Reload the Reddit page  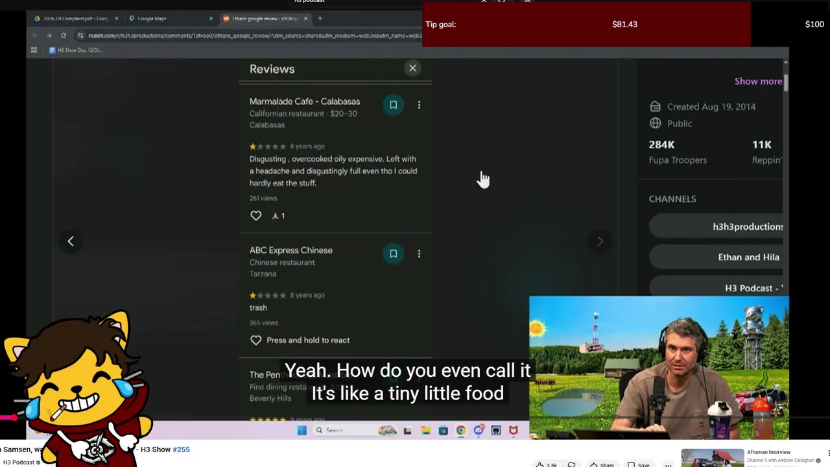(63, 35)
